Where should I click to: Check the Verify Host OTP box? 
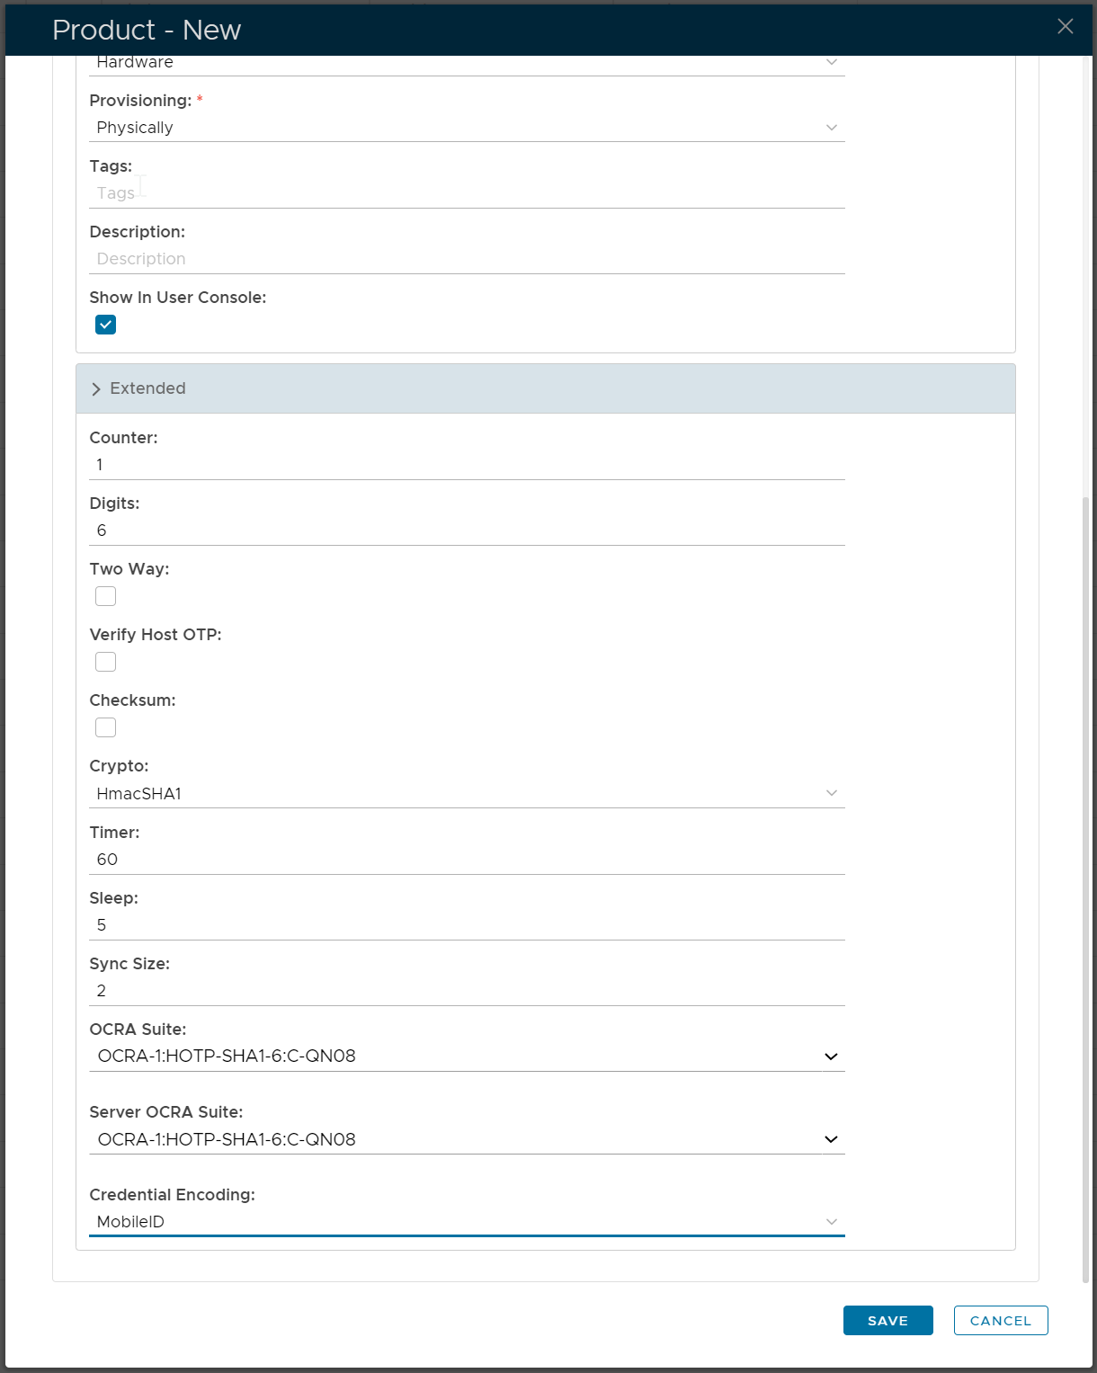tap(106, 662)
